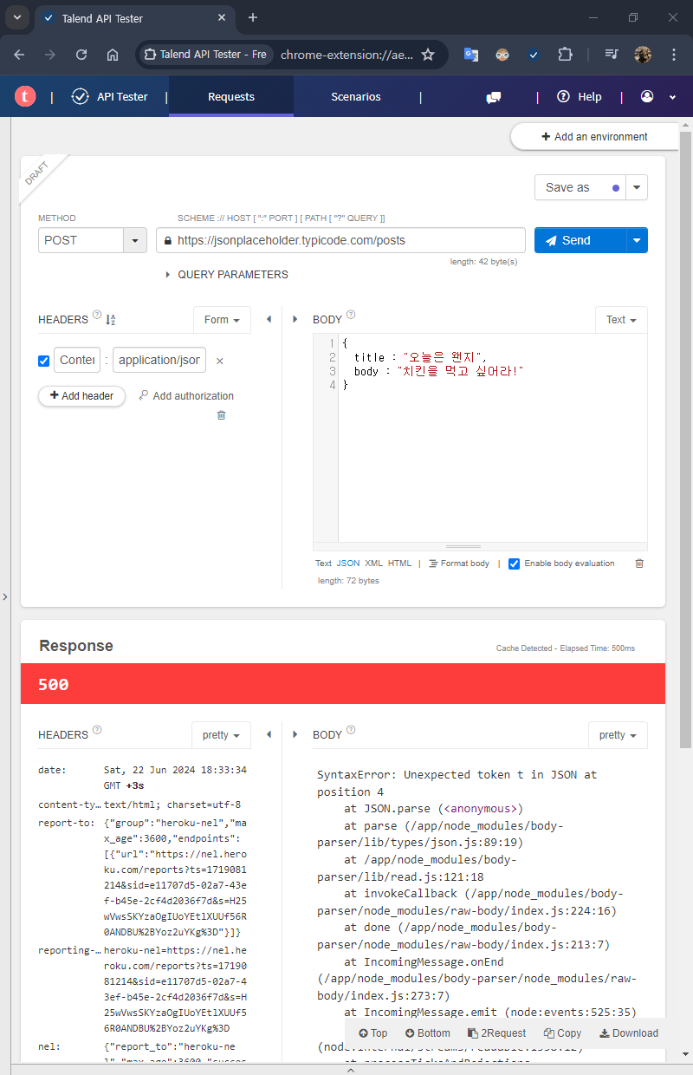Click the request HEADERS help icon
693x1075 pixels.
click(x=97, y=316)
